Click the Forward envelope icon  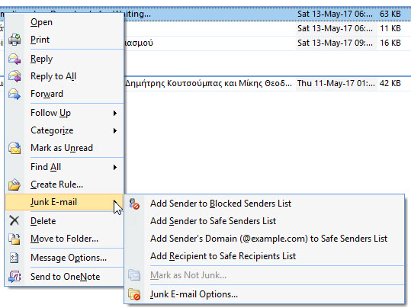click(14, 94)
